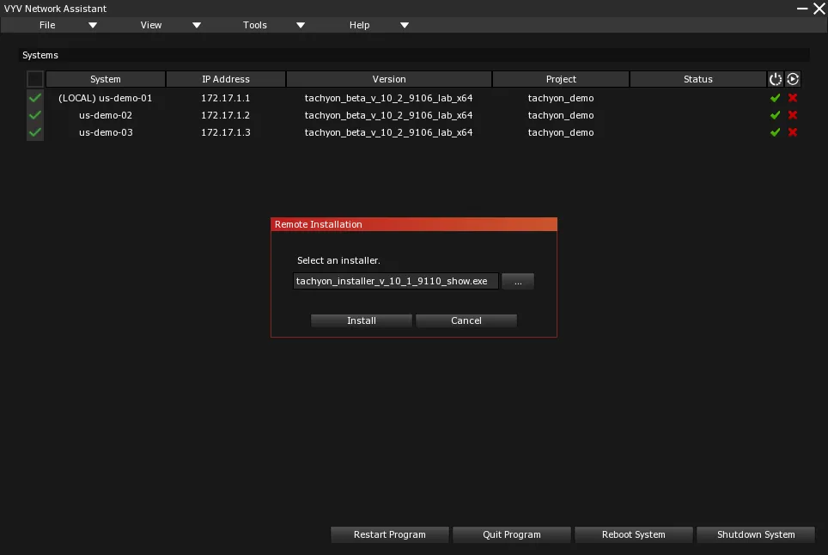
Task: Click red X action for us-demo-01 row
Action: (793, 98)
